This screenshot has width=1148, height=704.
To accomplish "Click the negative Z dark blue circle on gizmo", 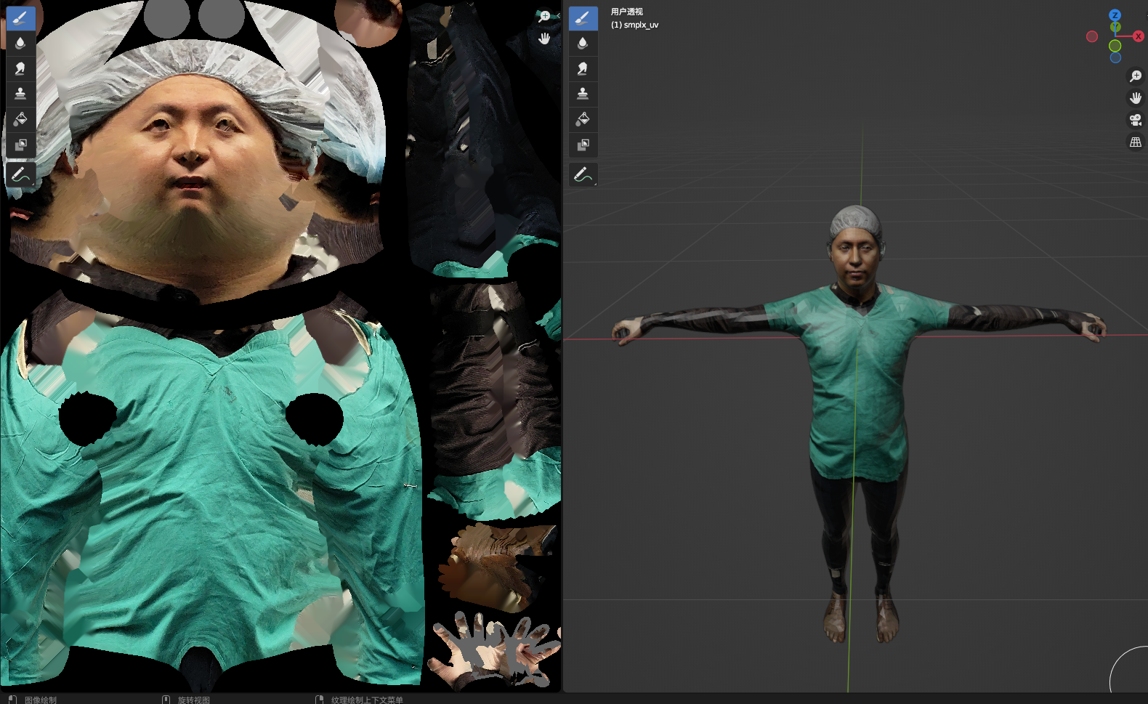I will pyautogui.click(x=1115, y=57).
